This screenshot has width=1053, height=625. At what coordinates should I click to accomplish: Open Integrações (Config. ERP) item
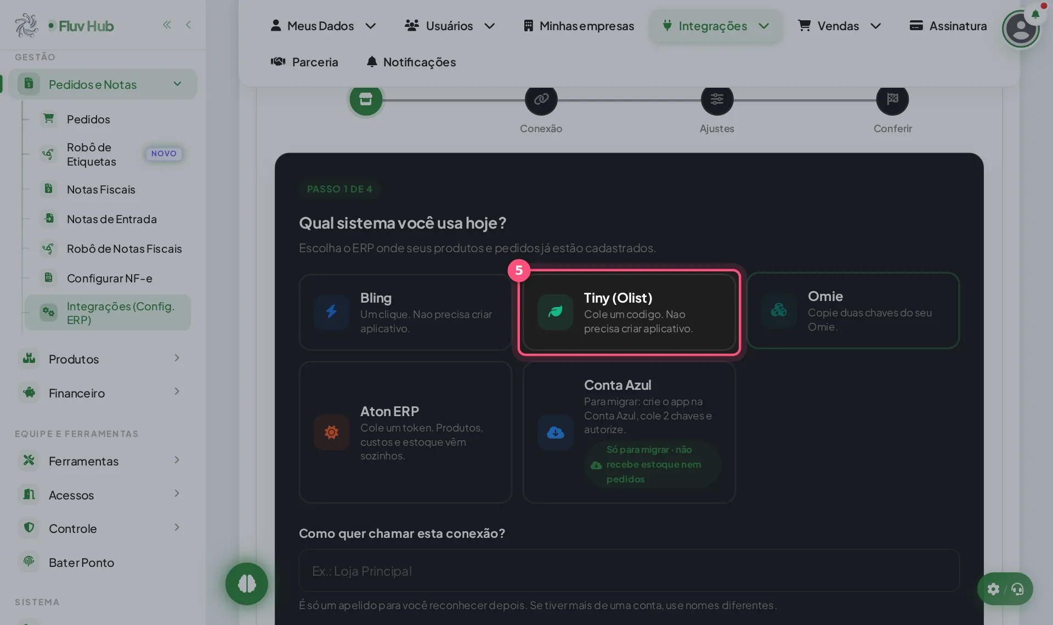tap(107, 312)
